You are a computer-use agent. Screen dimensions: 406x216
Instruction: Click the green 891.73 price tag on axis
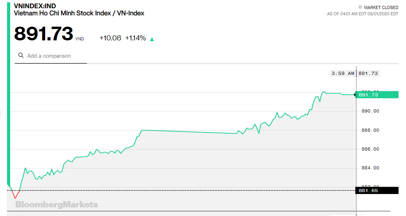point(377,94)
